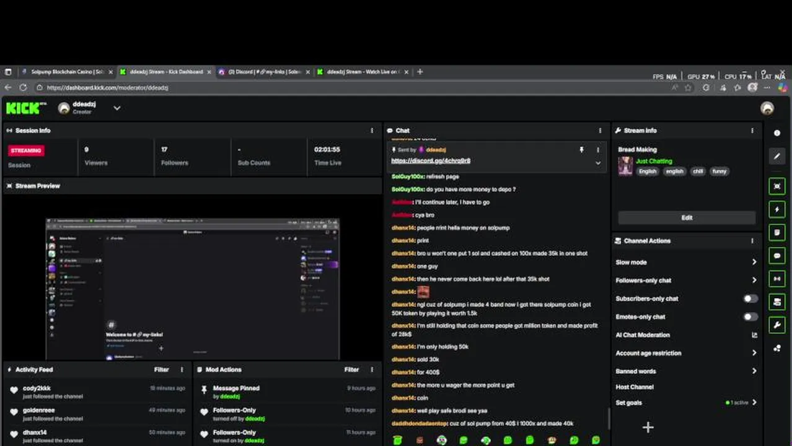Click goldenreee follower entry
The width and height of the screenshot is (792, 446).
point(97,414)
